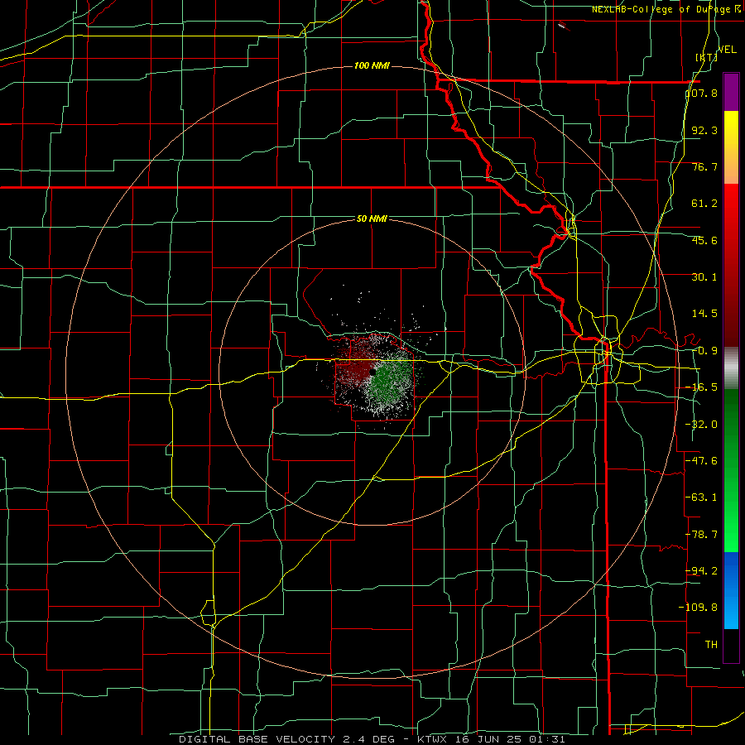Click the '100 NMI' range ring label
Viewport: 745px width, 745px height.
pyautogui.click(x=372, y=65)
